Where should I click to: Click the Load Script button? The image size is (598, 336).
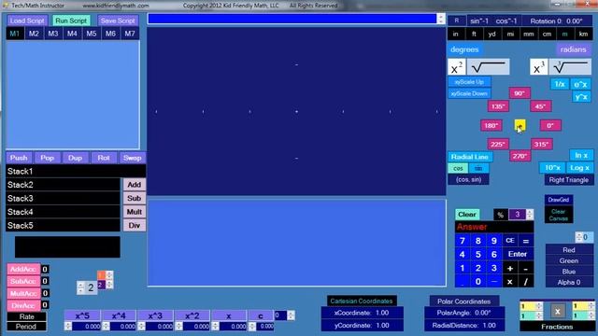click(27, 21)
